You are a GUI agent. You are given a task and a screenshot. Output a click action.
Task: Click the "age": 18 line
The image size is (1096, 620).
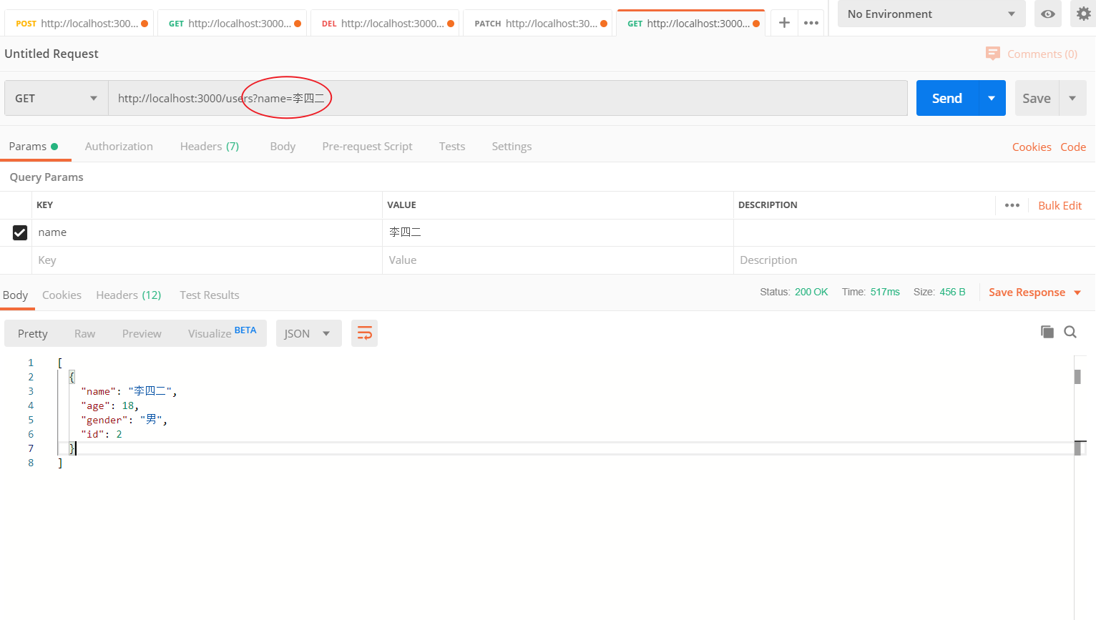[110, 405]
